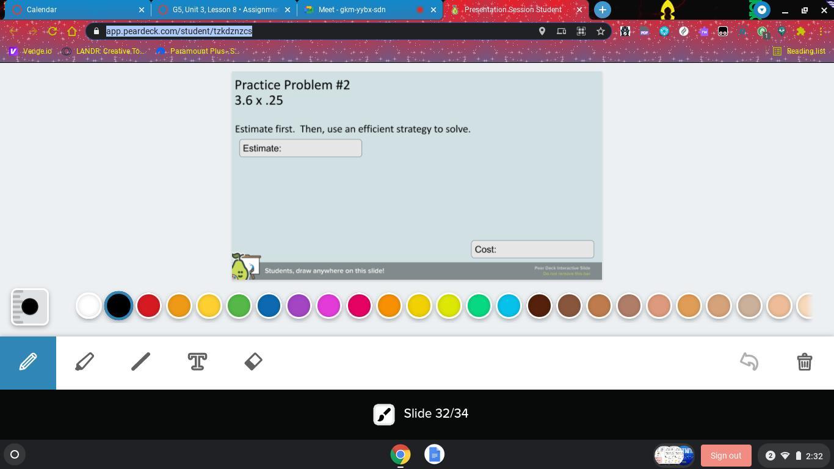Open the pen thickness selector
Image resolution: width=834 pixels, height=469 pixels.
[x=29, y=307]
